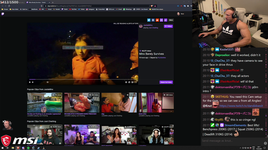Screen dimensions: 268x150
Task: Go forward in browser history
Action: [x=5, y=6]
